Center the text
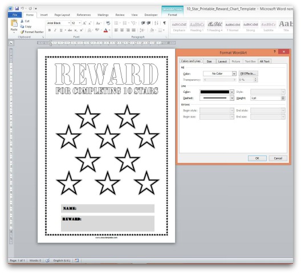 coord(122,30)
